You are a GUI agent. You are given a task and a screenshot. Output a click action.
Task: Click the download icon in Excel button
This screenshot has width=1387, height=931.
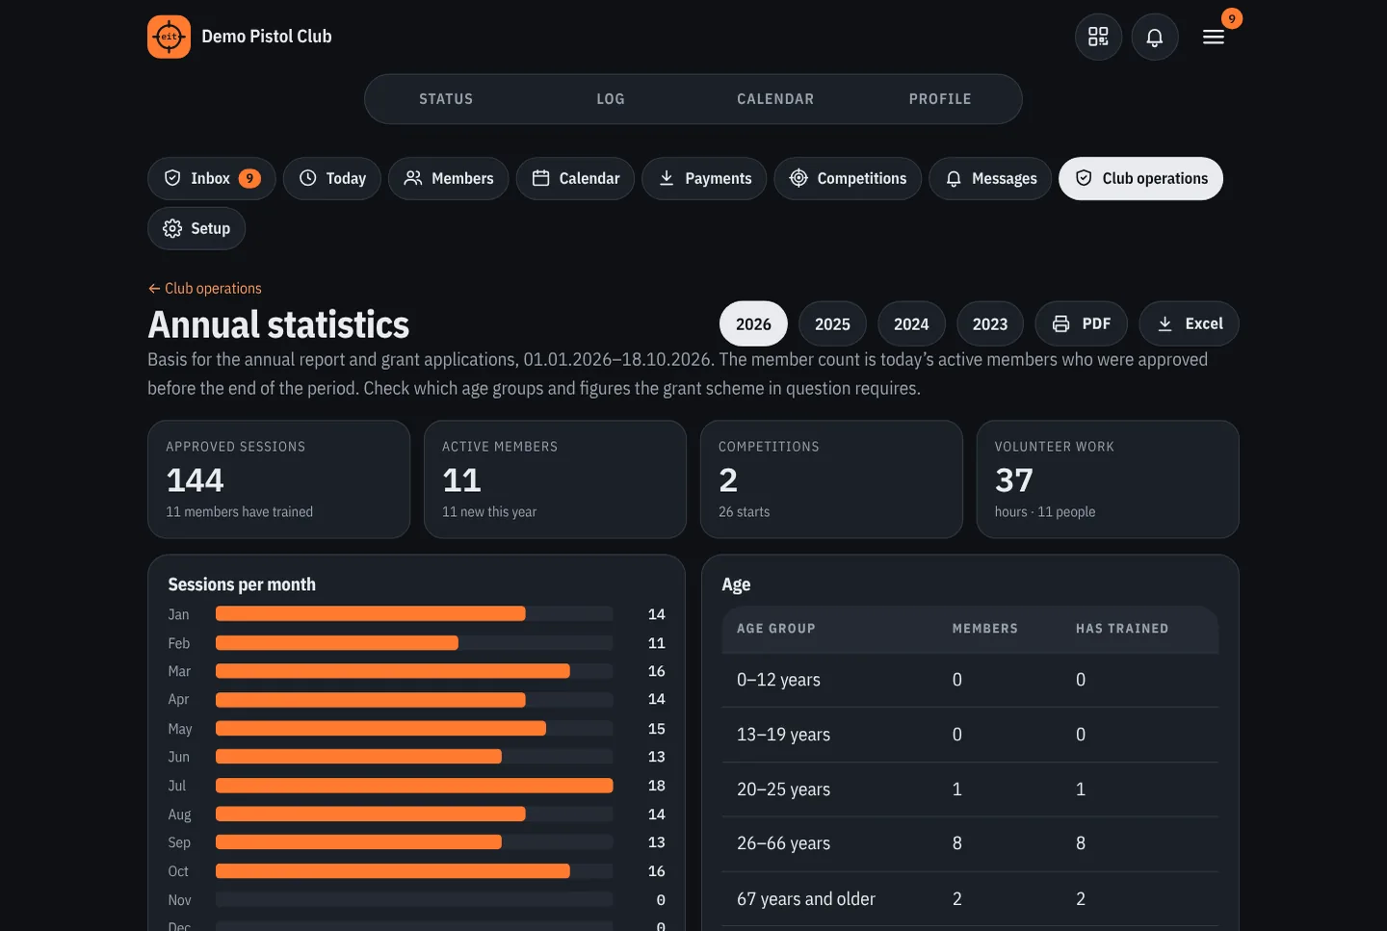[x=1165, y=323]
